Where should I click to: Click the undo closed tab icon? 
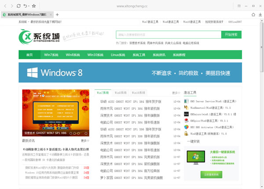(x=25, y=6)
